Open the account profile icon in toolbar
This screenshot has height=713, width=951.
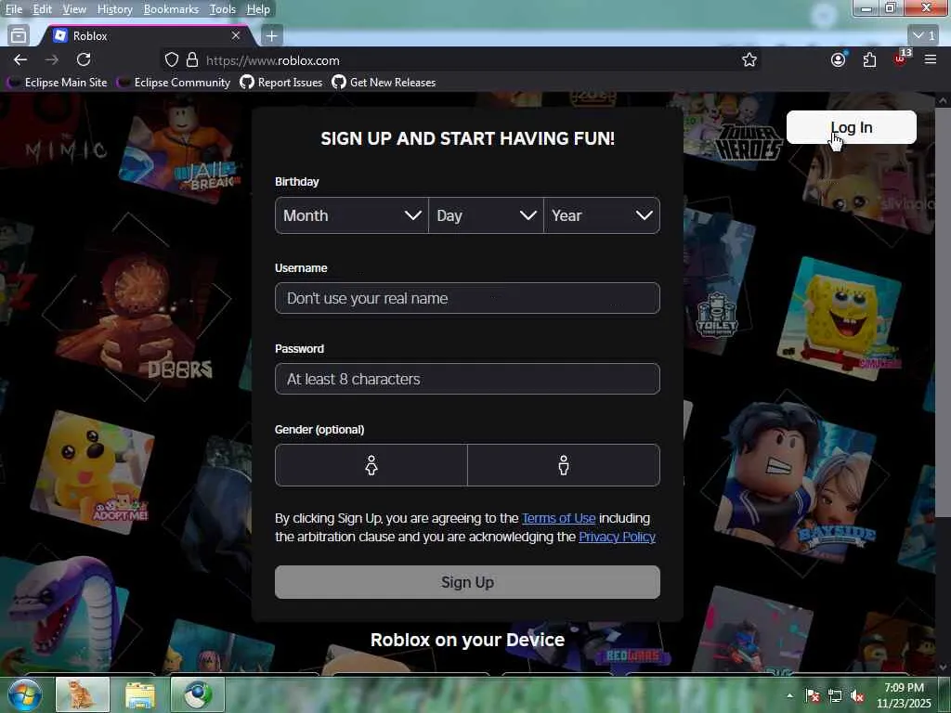click(x=839, y=59)
